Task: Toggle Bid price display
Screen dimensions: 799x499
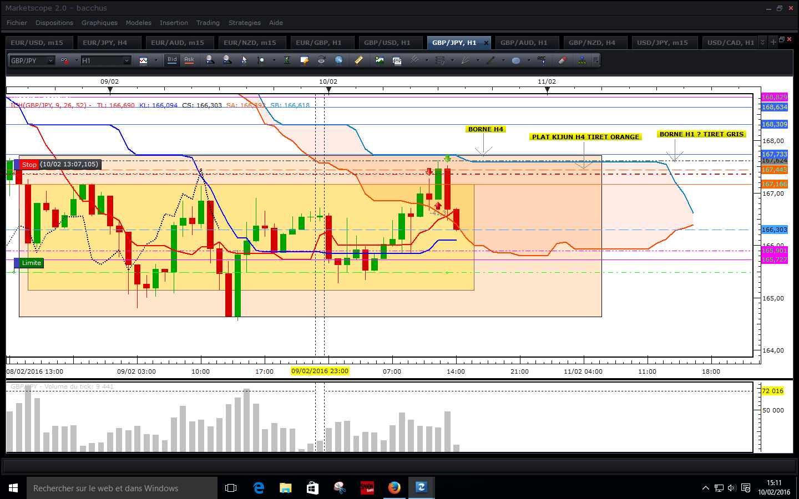Action: pos(172,60)
